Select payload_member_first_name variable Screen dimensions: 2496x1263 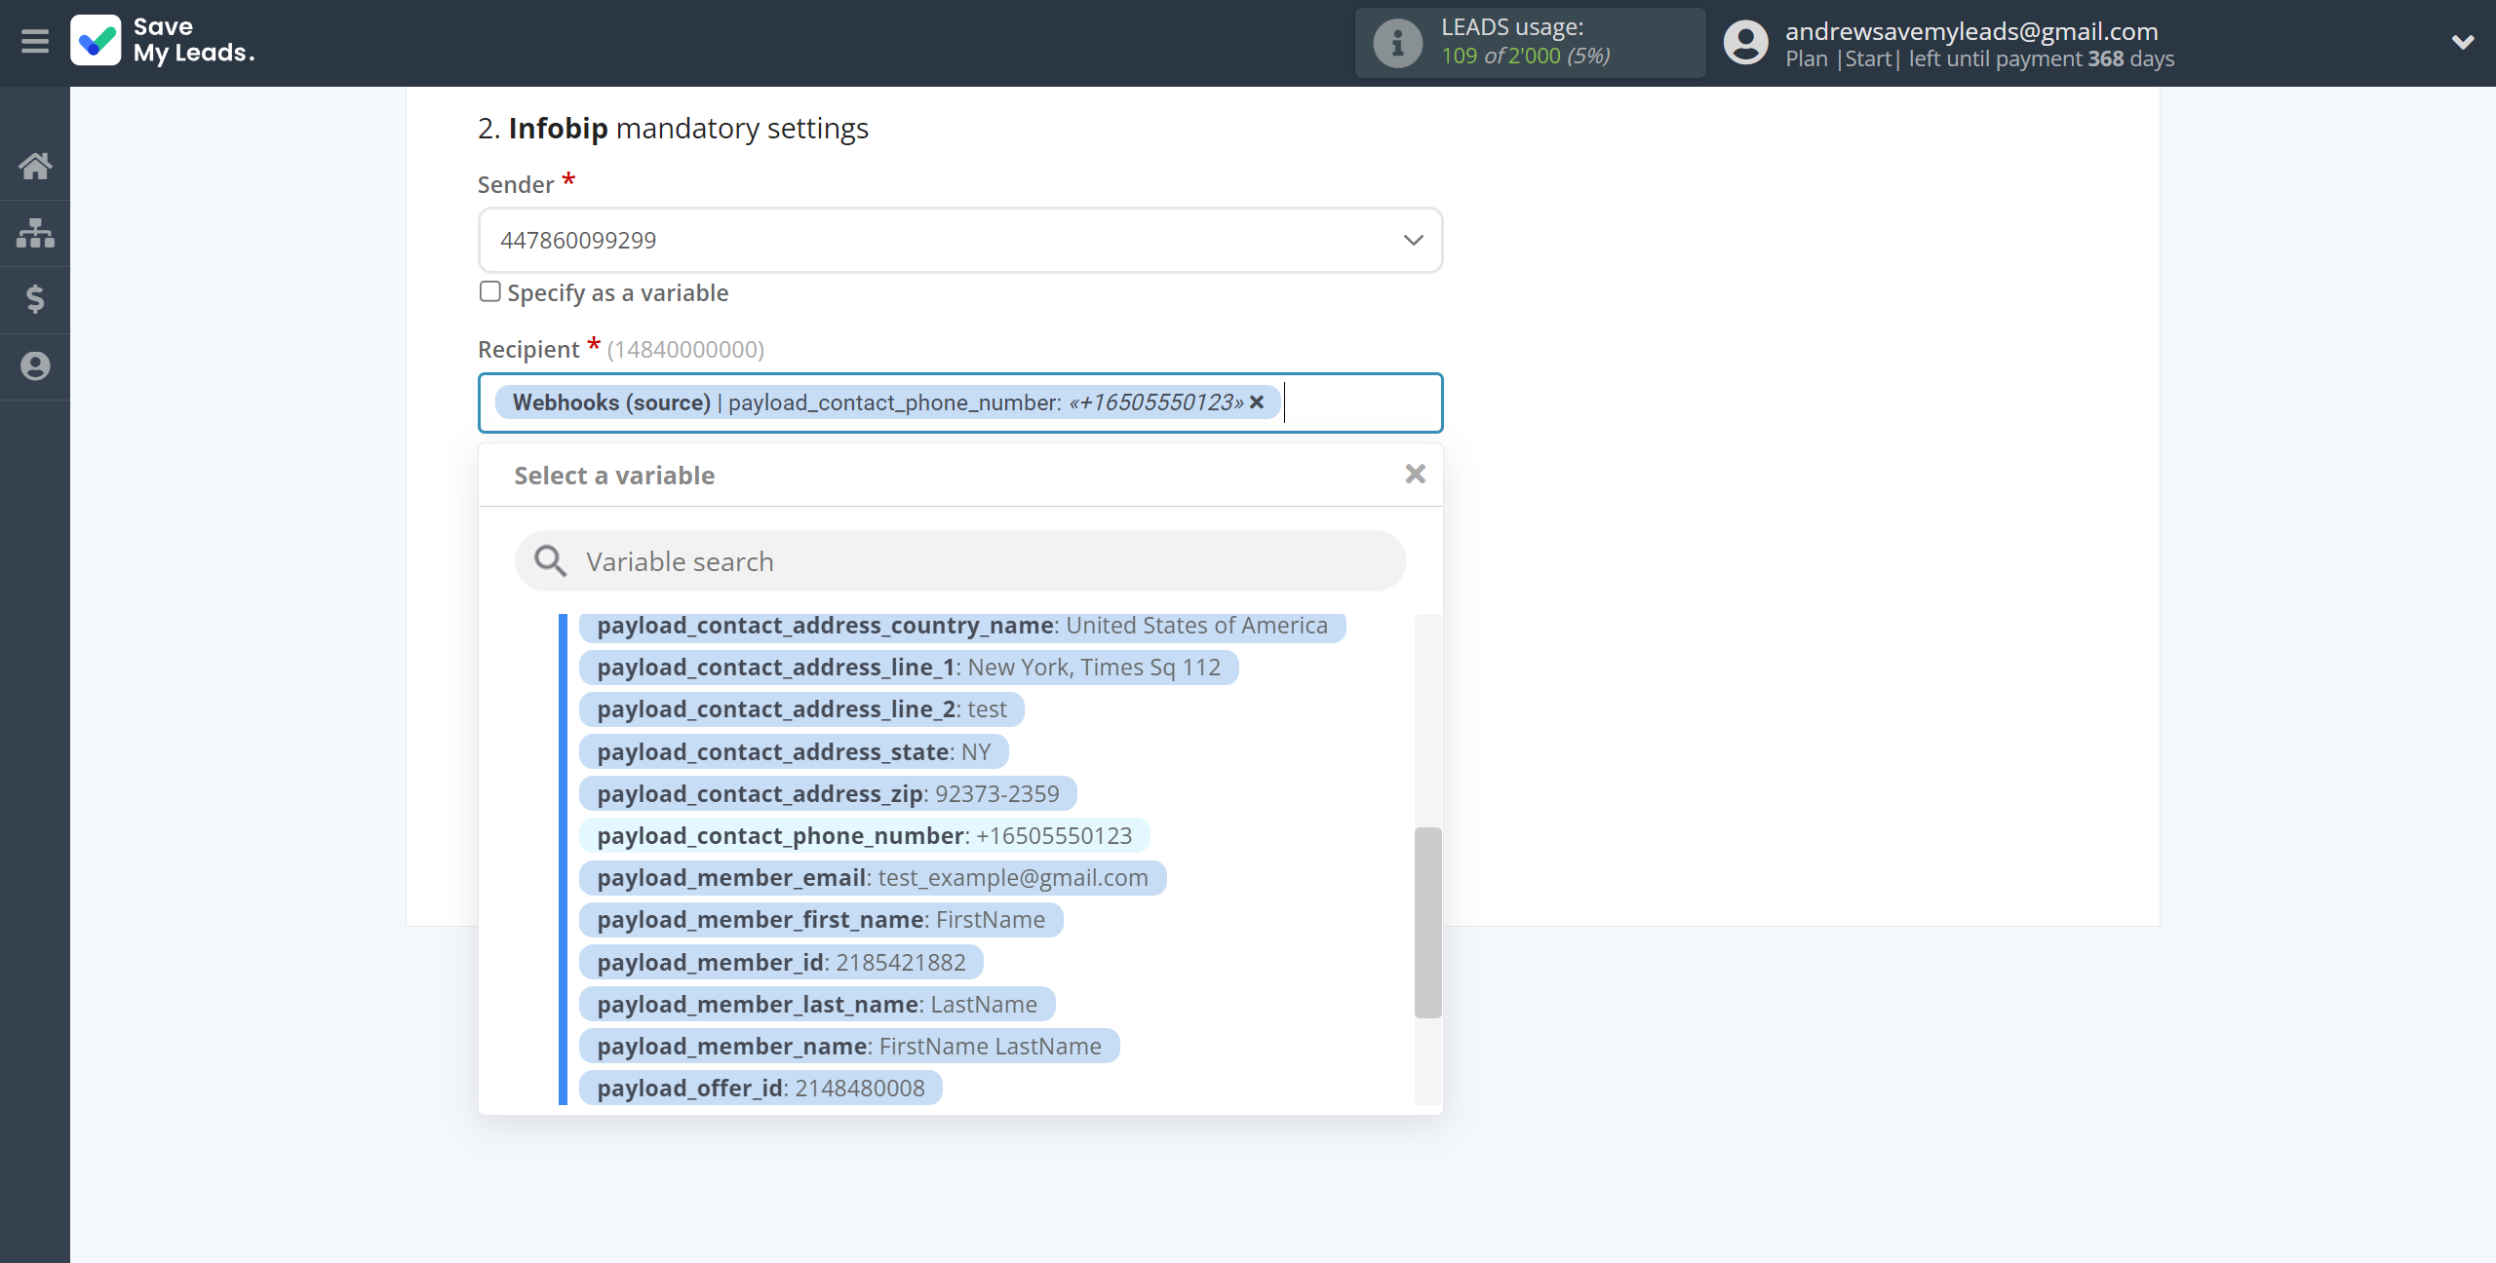(x=821, y=919)
